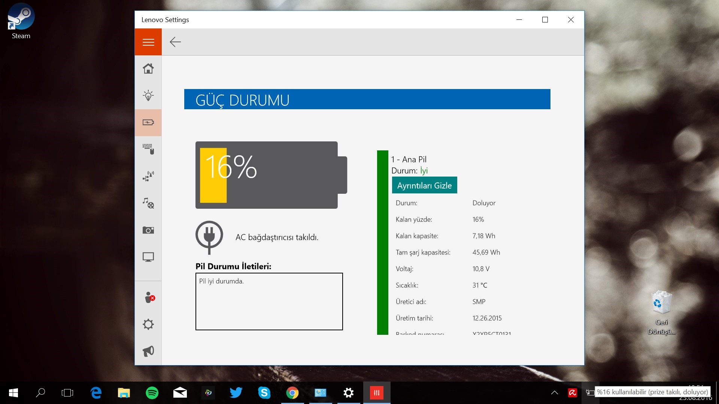Image resolution: width=719 pixels, height=404 pixels.
Task: Open the Home section in sidebar
Action: (148, 69)
